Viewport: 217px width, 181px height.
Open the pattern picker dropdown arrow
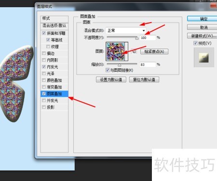click(126, 52)
